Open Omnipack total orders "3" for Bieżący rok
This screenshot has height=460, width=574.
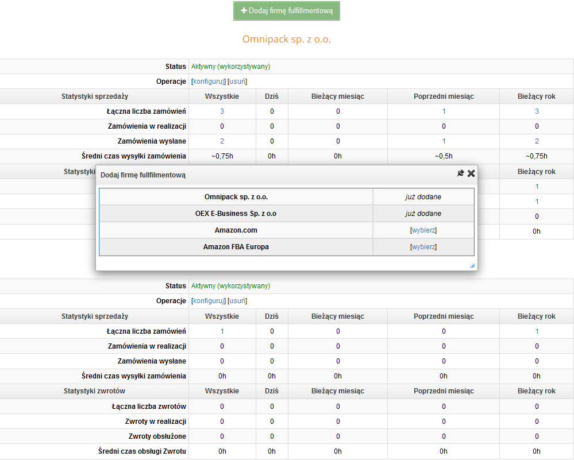[x=537, y=111]
